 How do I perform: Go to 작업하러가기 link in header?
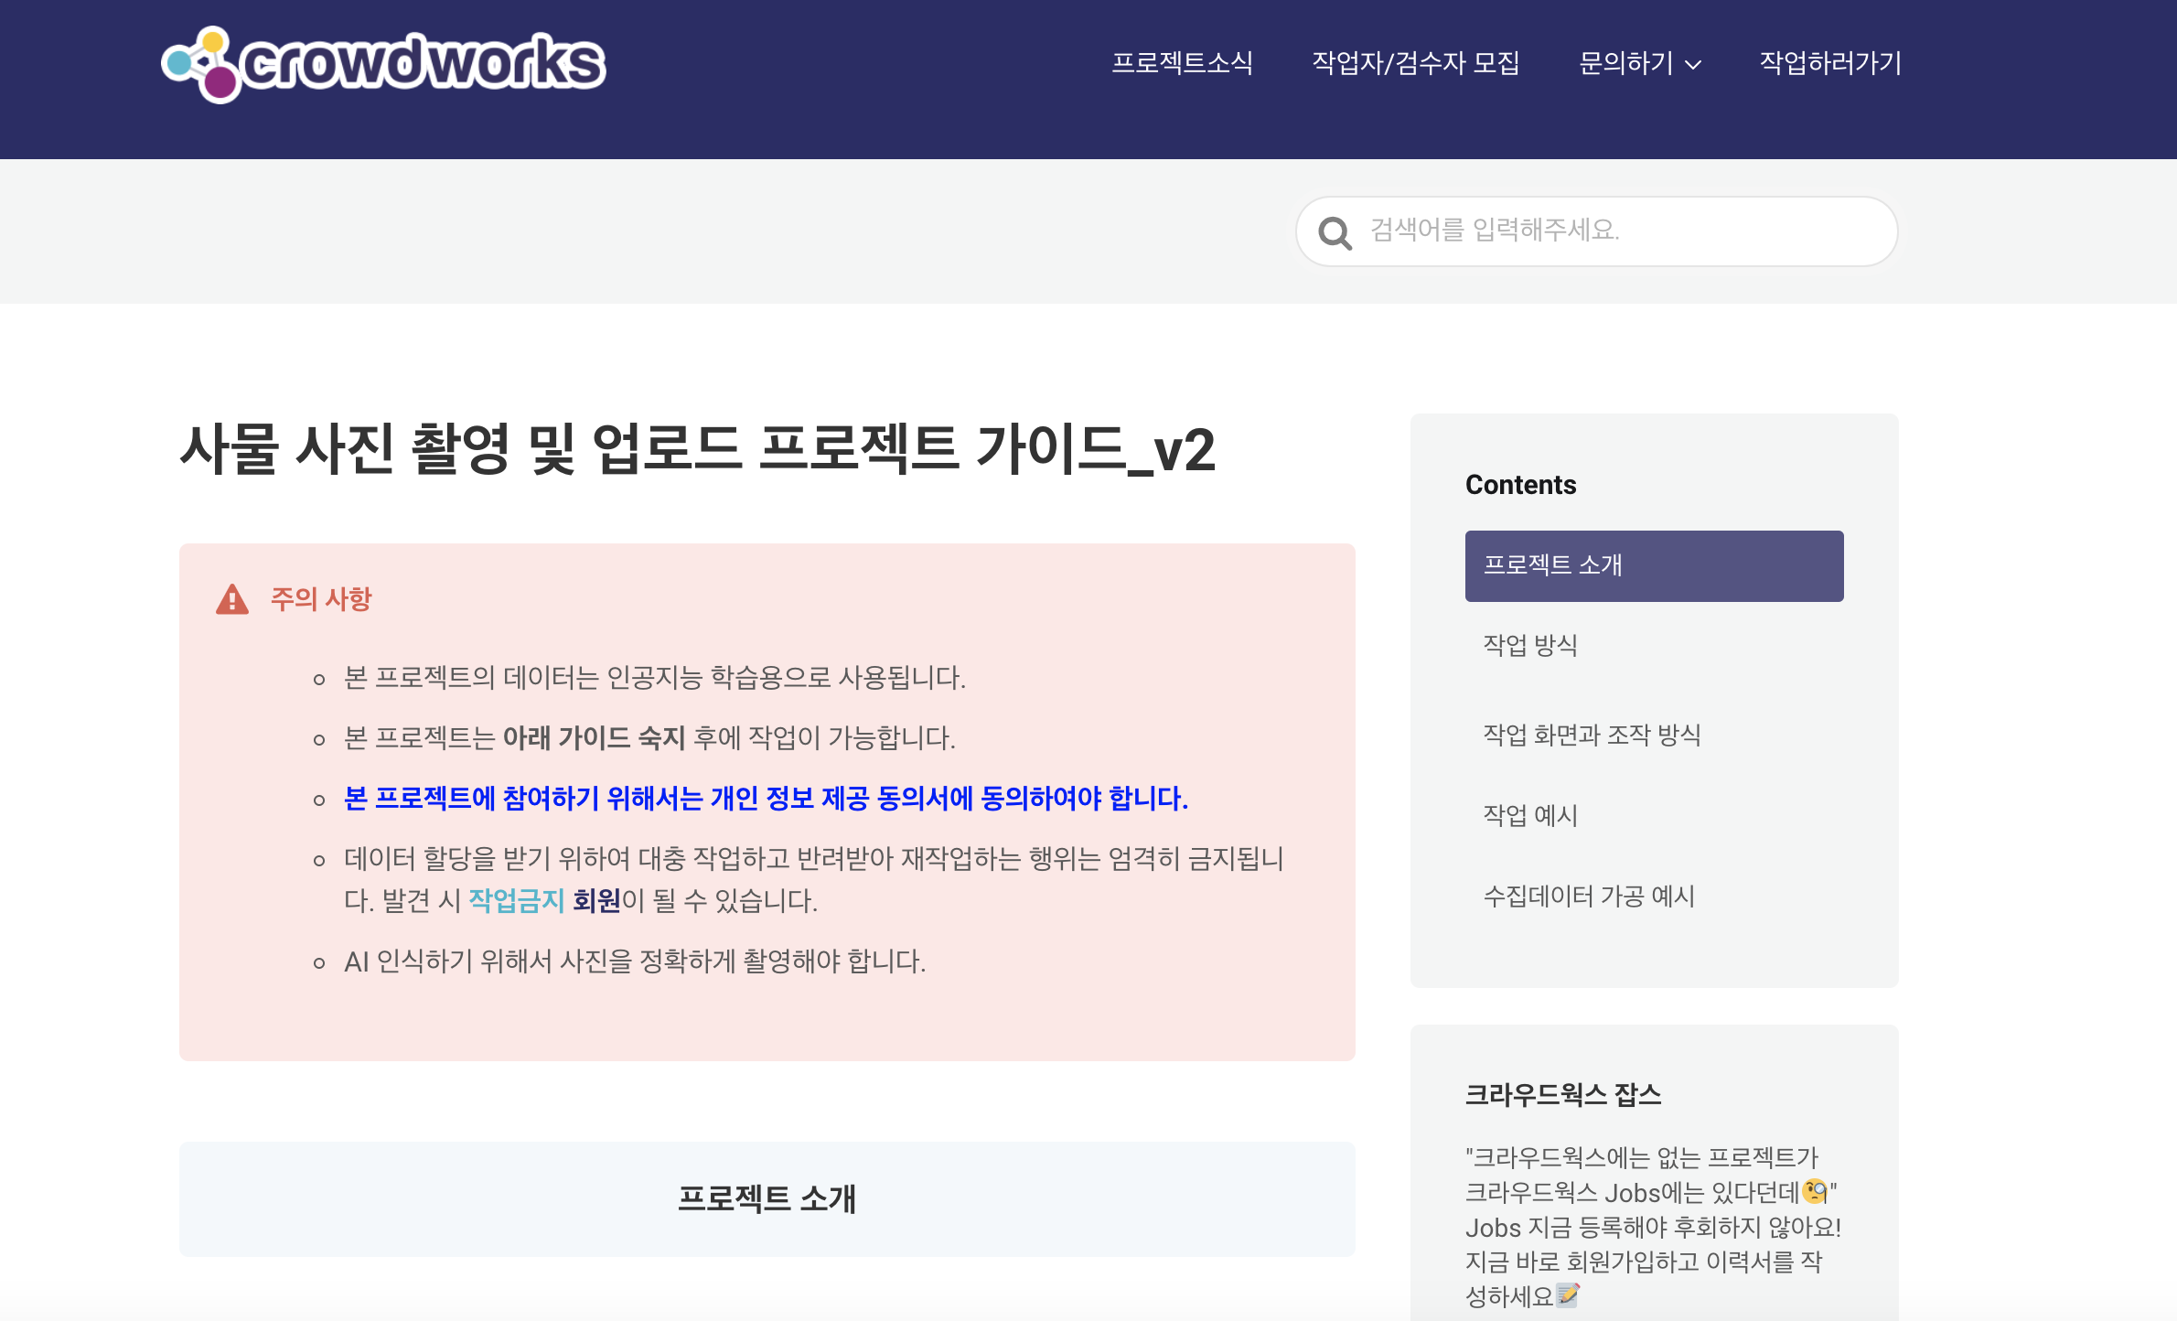(1830, 62)
